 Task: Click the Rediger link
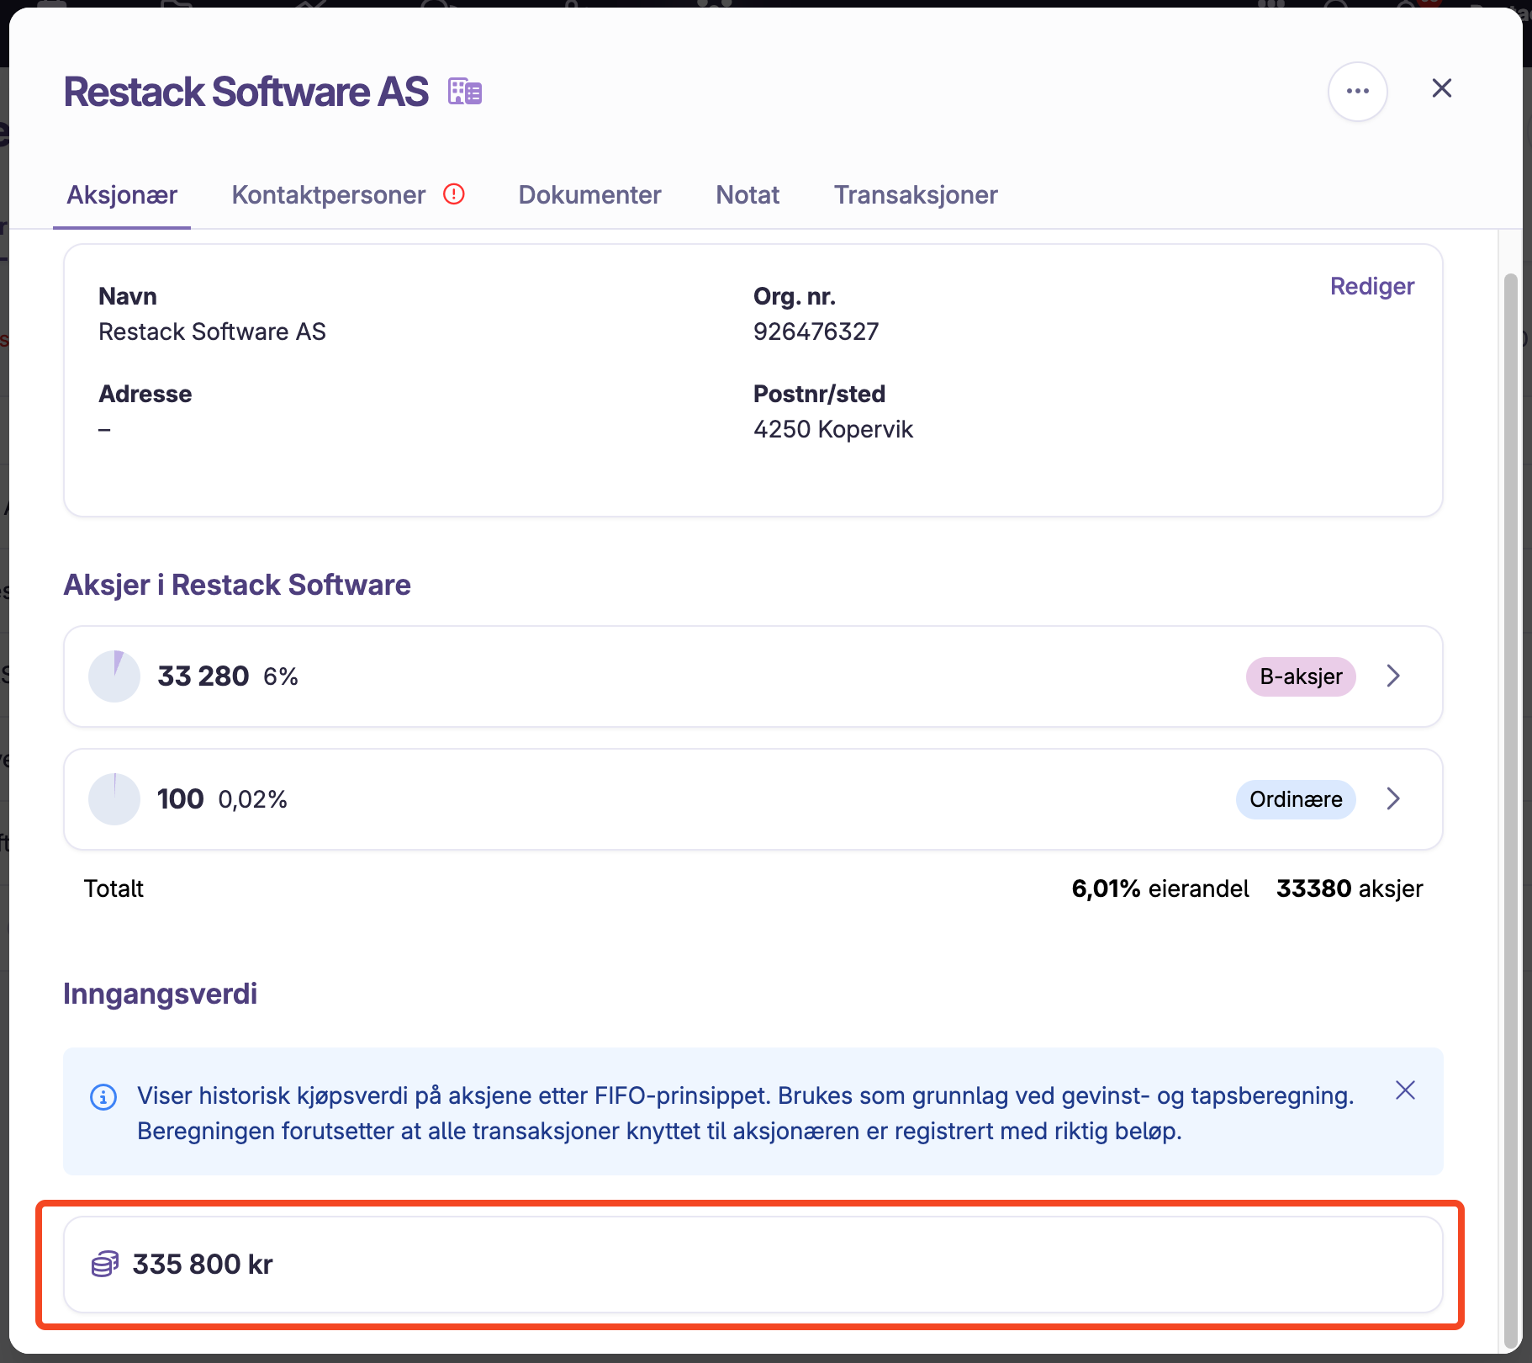[1372, 286]
